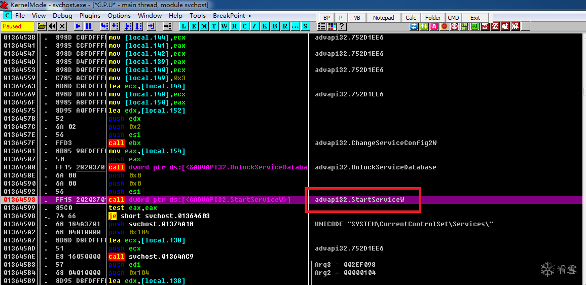Click the Step over toolbar icon
Screen dimensions: 586x285
[x=115, y=26]
